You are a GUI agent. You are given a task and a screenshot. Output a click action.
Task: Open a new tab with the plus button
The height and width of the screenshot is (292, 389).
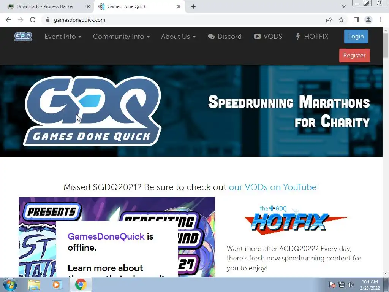pos(193,6)
